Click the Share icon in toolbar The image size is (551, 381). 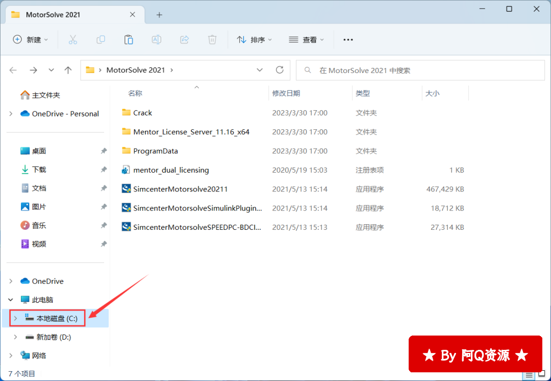point(185,40)
